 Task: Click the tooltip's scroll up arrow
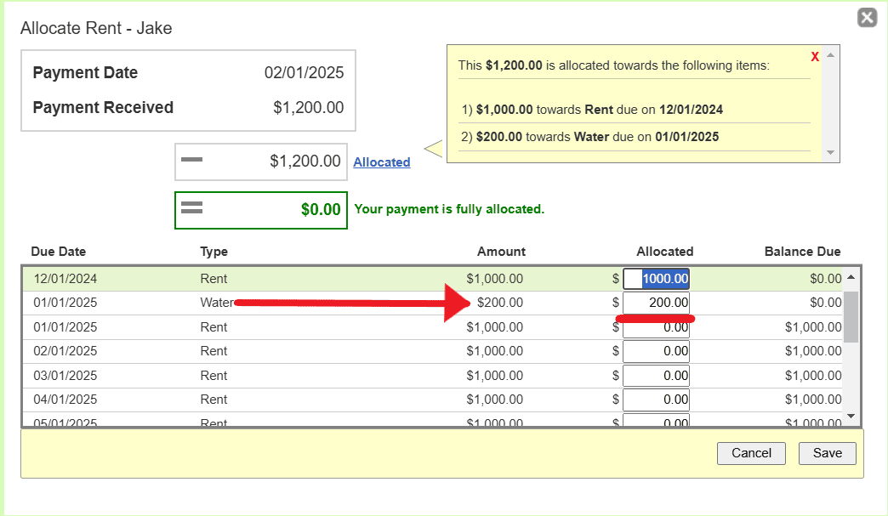[x=830, y=55]
